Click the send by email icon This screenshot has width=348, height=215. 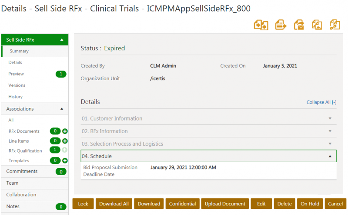[299, 25]
